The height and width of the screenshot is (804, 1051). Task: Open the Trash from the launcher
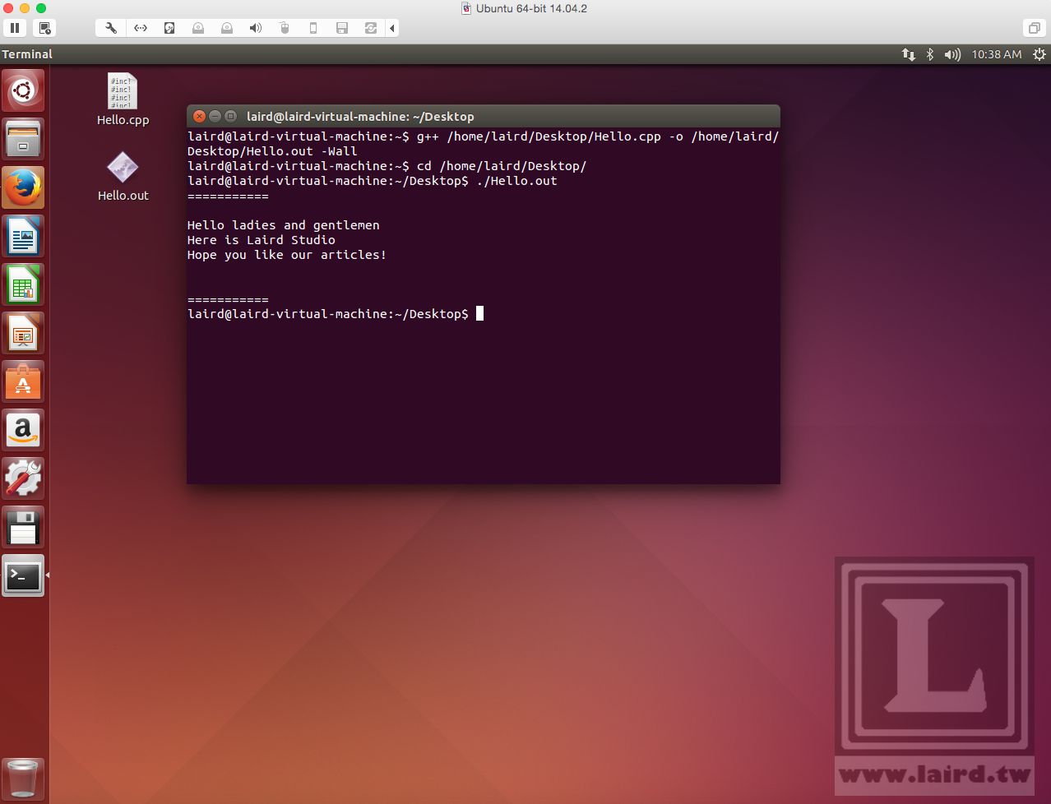[23, 778]
